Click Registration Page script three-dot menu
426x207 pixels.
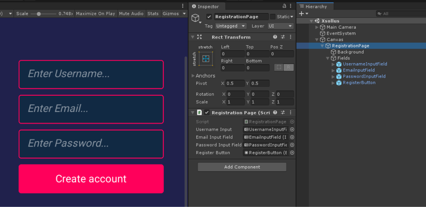point(291,112)
